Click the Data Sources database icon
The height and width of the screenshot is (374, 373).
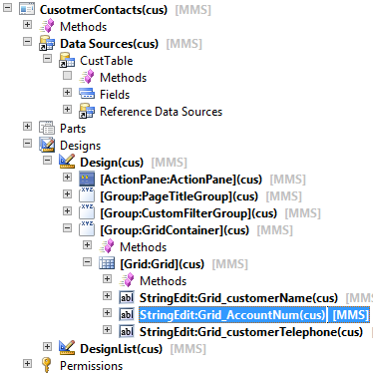(x=47, y=43)
